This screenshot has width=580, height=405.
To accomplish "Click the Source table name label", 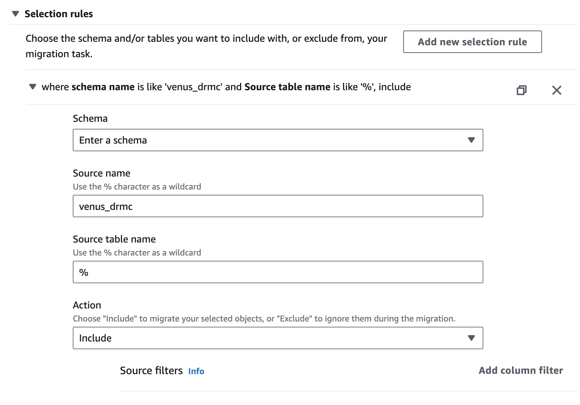I will (114, 239).
